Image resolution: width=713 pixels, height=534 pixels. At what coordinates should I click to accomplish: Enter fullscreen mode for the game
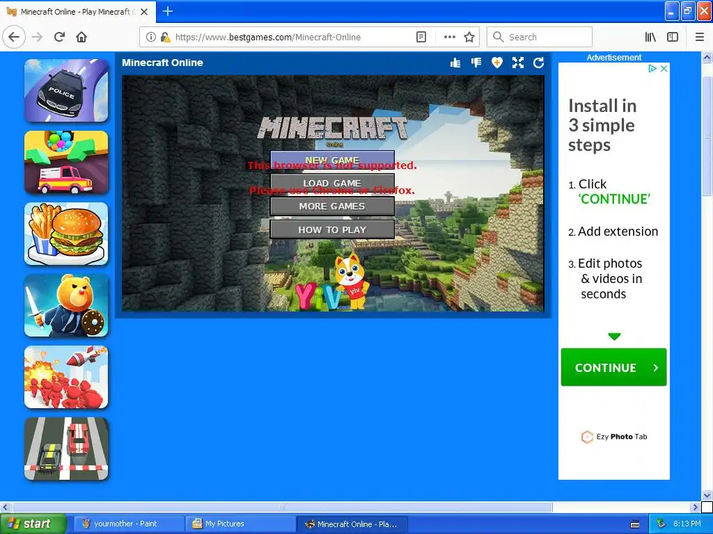[x=518, y=63]
